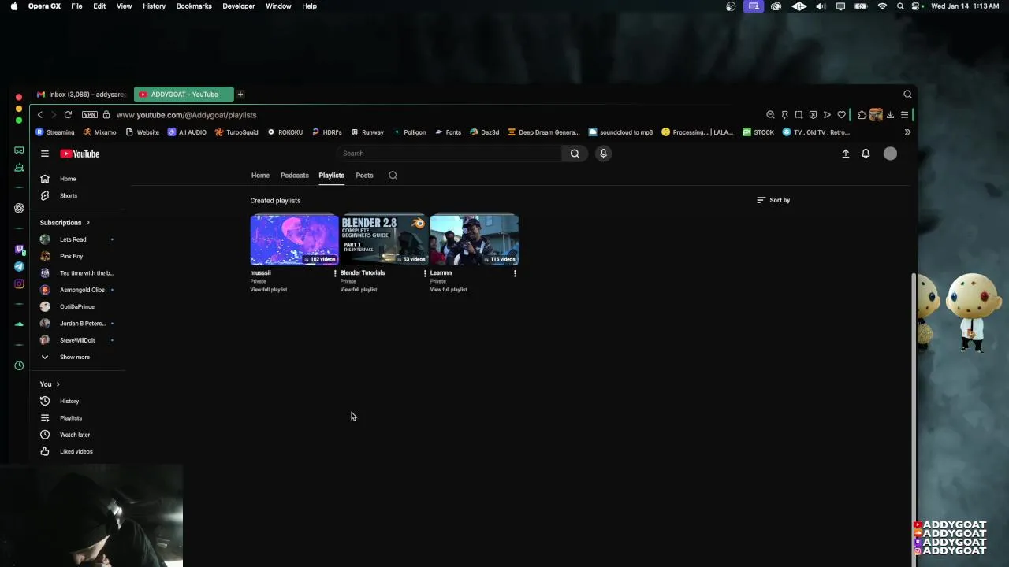Open options menu for Blender Tutorials playlist
Viewport: 1009px width, 567px height.
pos(425,273)
